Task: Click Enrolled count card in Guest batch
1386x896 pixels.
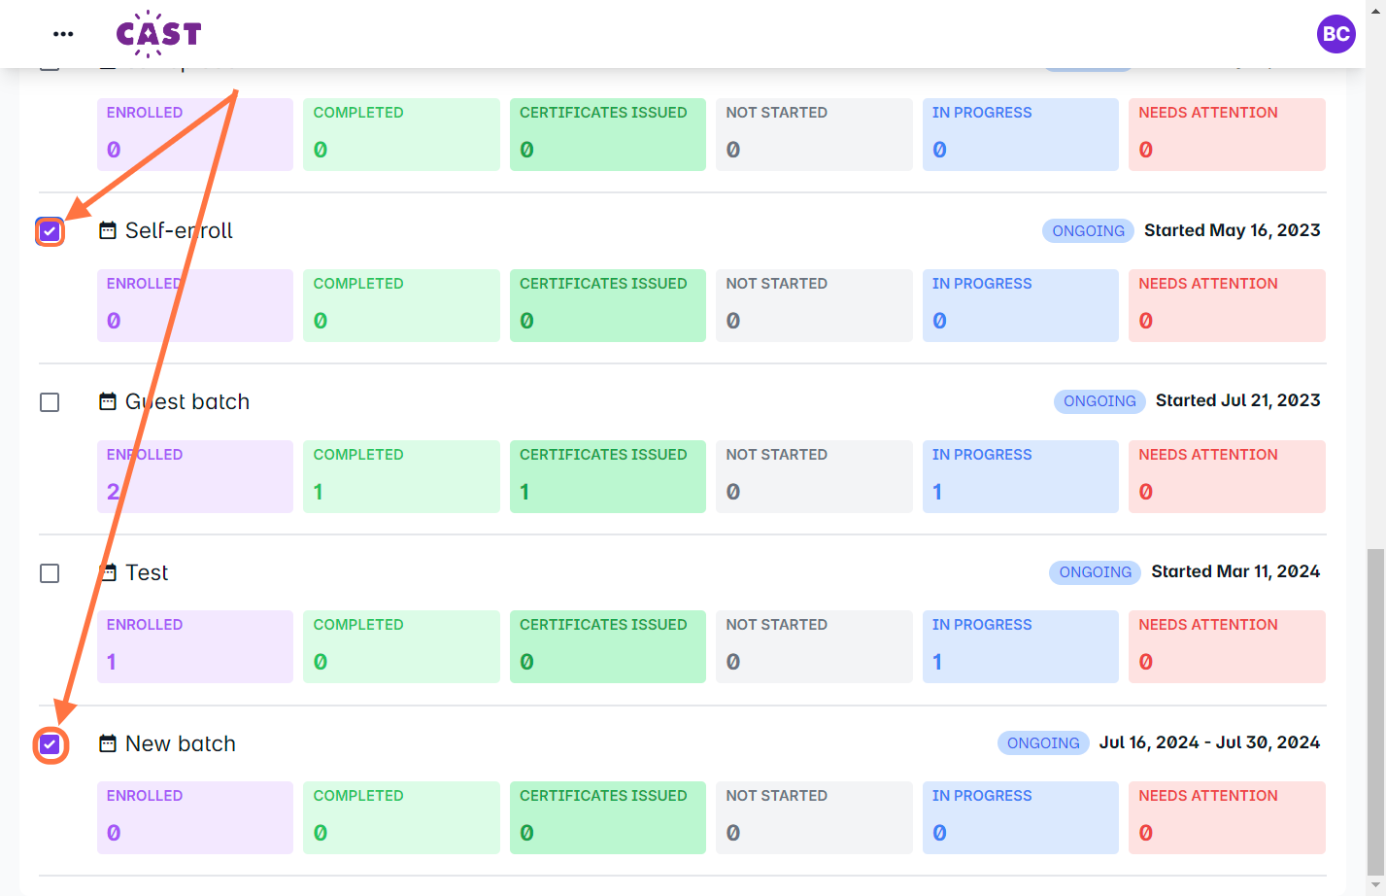Action: (x=194, y=476)
